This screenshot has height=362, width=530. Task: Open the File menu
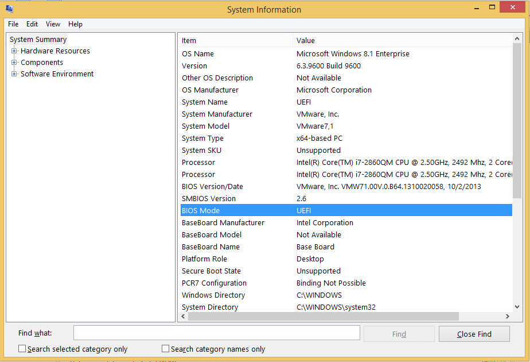[13, 24]
